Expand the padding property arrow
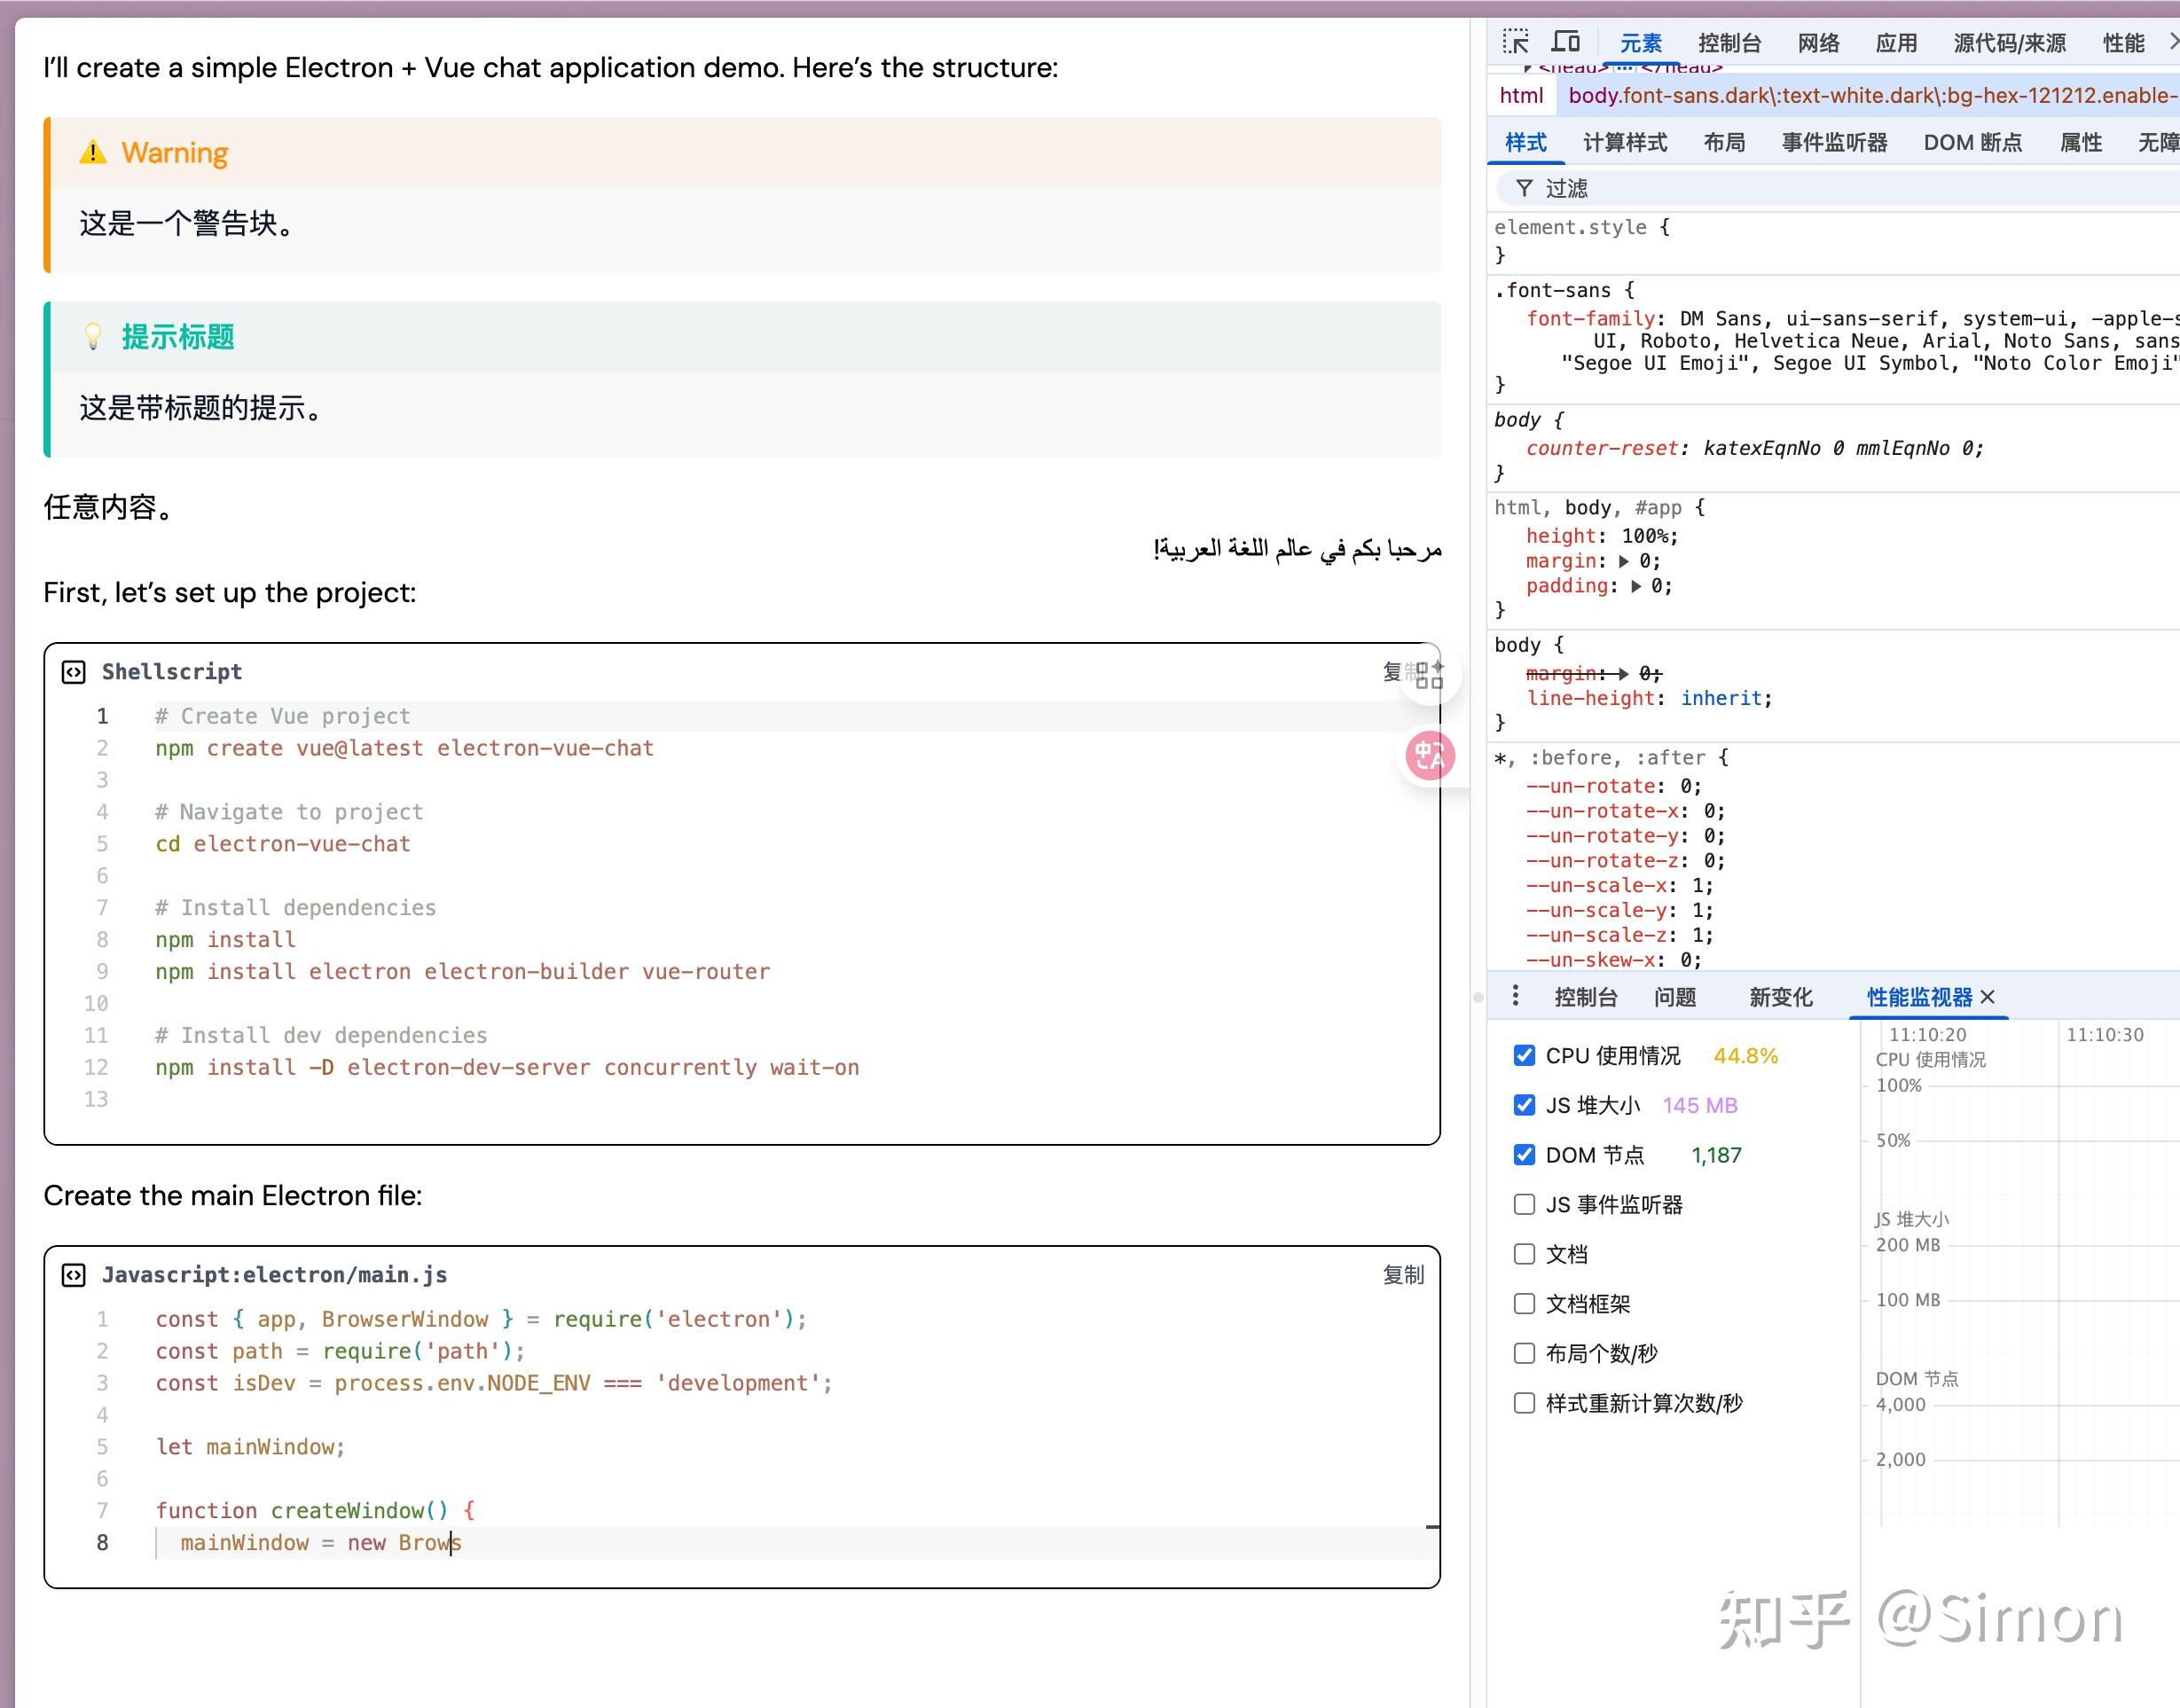This screenshot has height=1708, width=2180. (x=1637, y=586)
